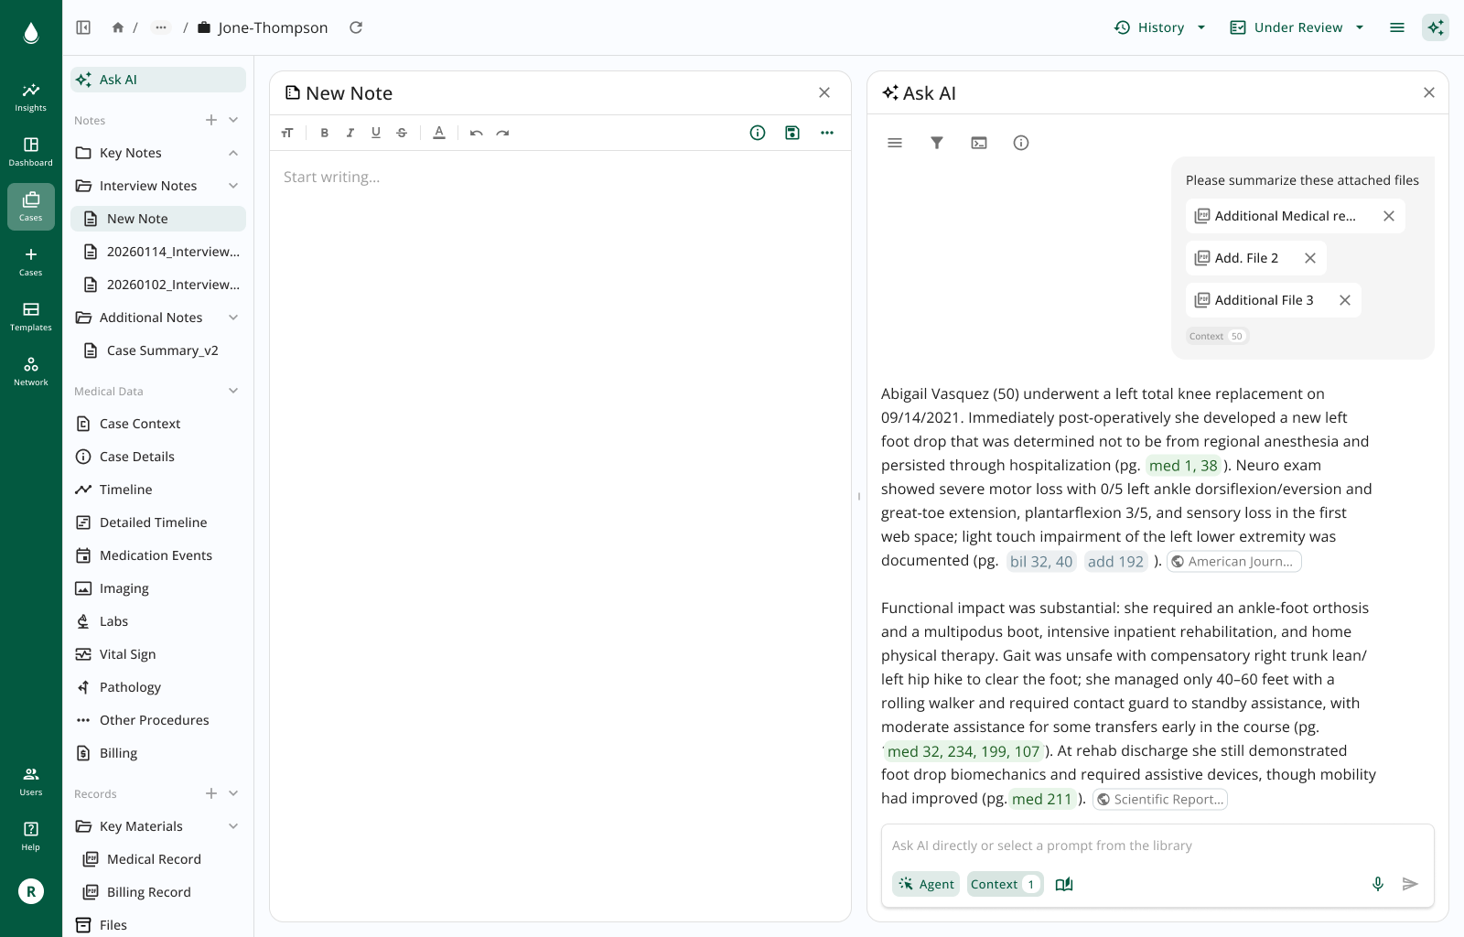Select the Templates icon in the sidebar
This screenshot has height=937, width=1464.
pos(30,316)
